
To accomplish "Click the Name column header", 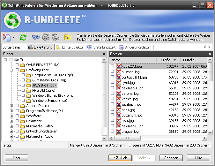I will (x=133, y=60).
